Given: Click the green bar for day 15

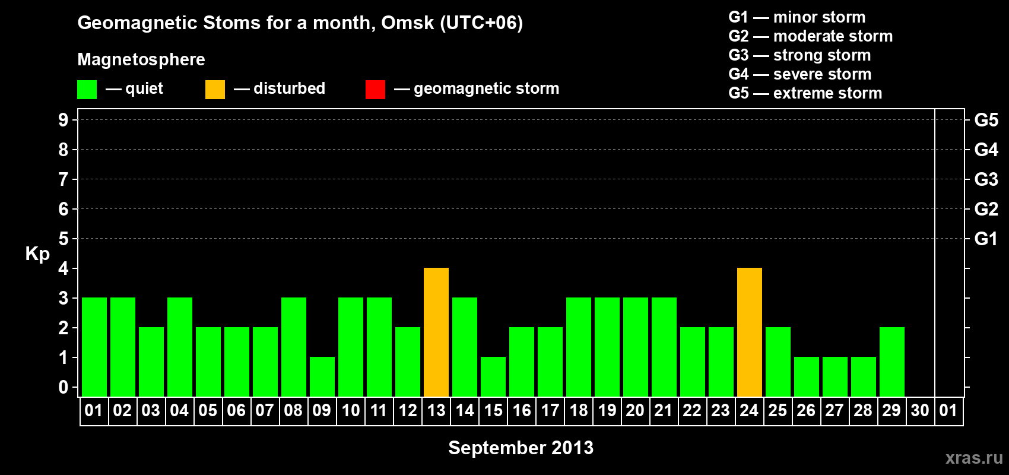Looking at the screenshot, I should click(493, 376).
